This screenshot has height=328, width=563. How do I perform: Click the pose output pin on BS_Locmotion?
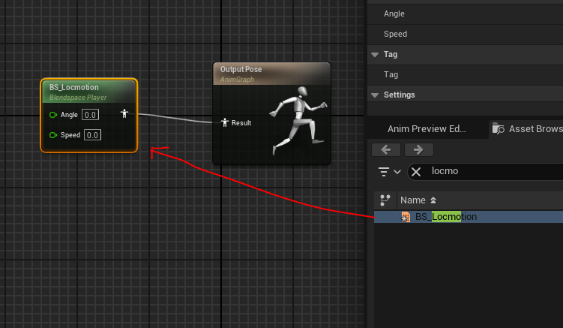124,113
